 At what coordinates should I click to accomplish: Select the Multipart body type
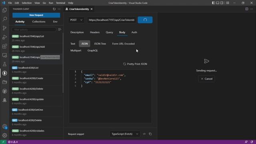[76, 50]
